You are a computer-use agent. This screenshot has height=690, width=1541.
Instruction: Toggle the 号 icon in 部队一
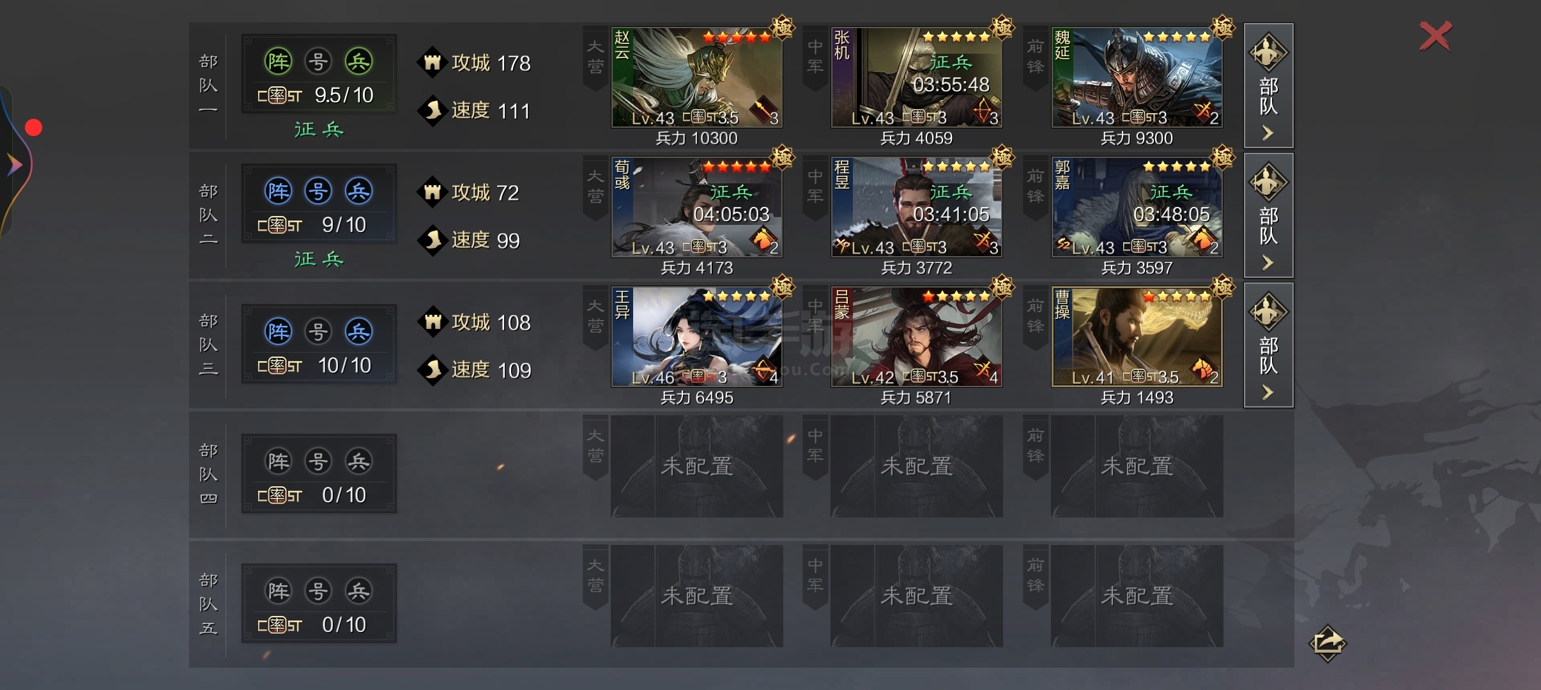tap(318, 61)
